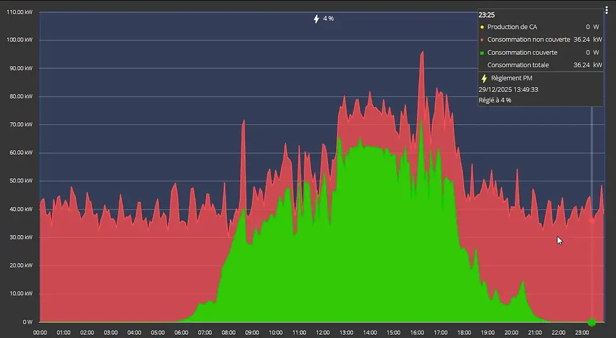
Task: Click the Réglé à 4 % text
Action: [495, 100]
